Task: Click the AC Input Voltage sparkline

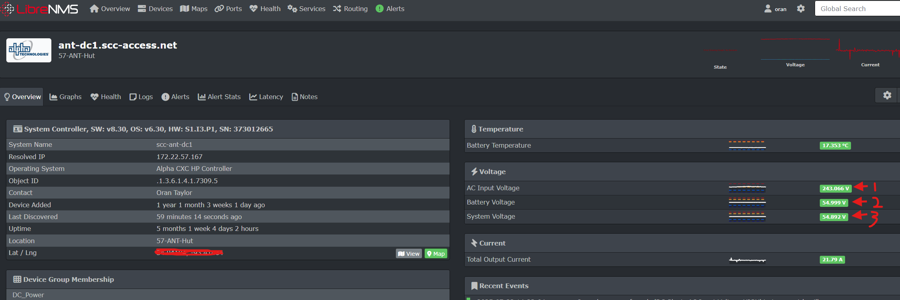Action: point(747,188)
